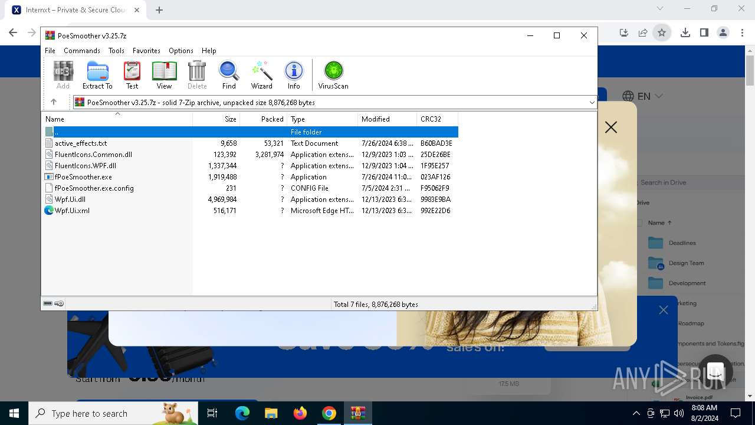This screenshot has width=755, height=425.
Task: Open the notification center icon
Action: tap(736, 413)
